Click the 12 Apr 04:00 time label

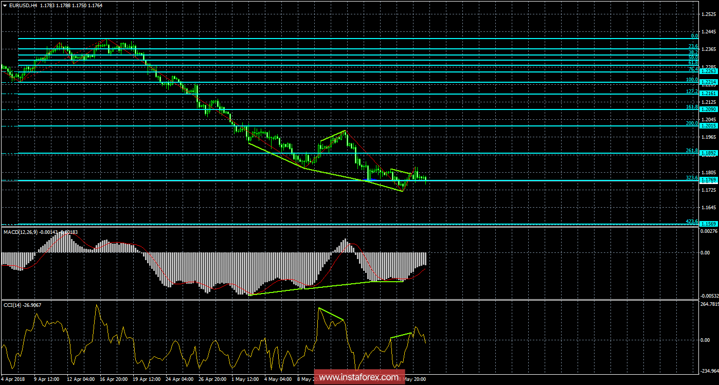point(82,379)
